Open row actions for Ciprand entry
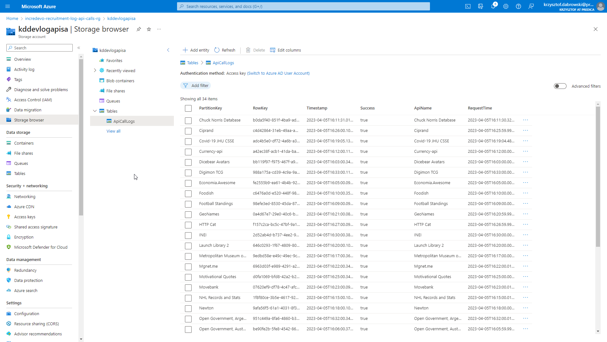Image resolution: width=607 pixels, height=342 pixels. (x=525, y=130)
